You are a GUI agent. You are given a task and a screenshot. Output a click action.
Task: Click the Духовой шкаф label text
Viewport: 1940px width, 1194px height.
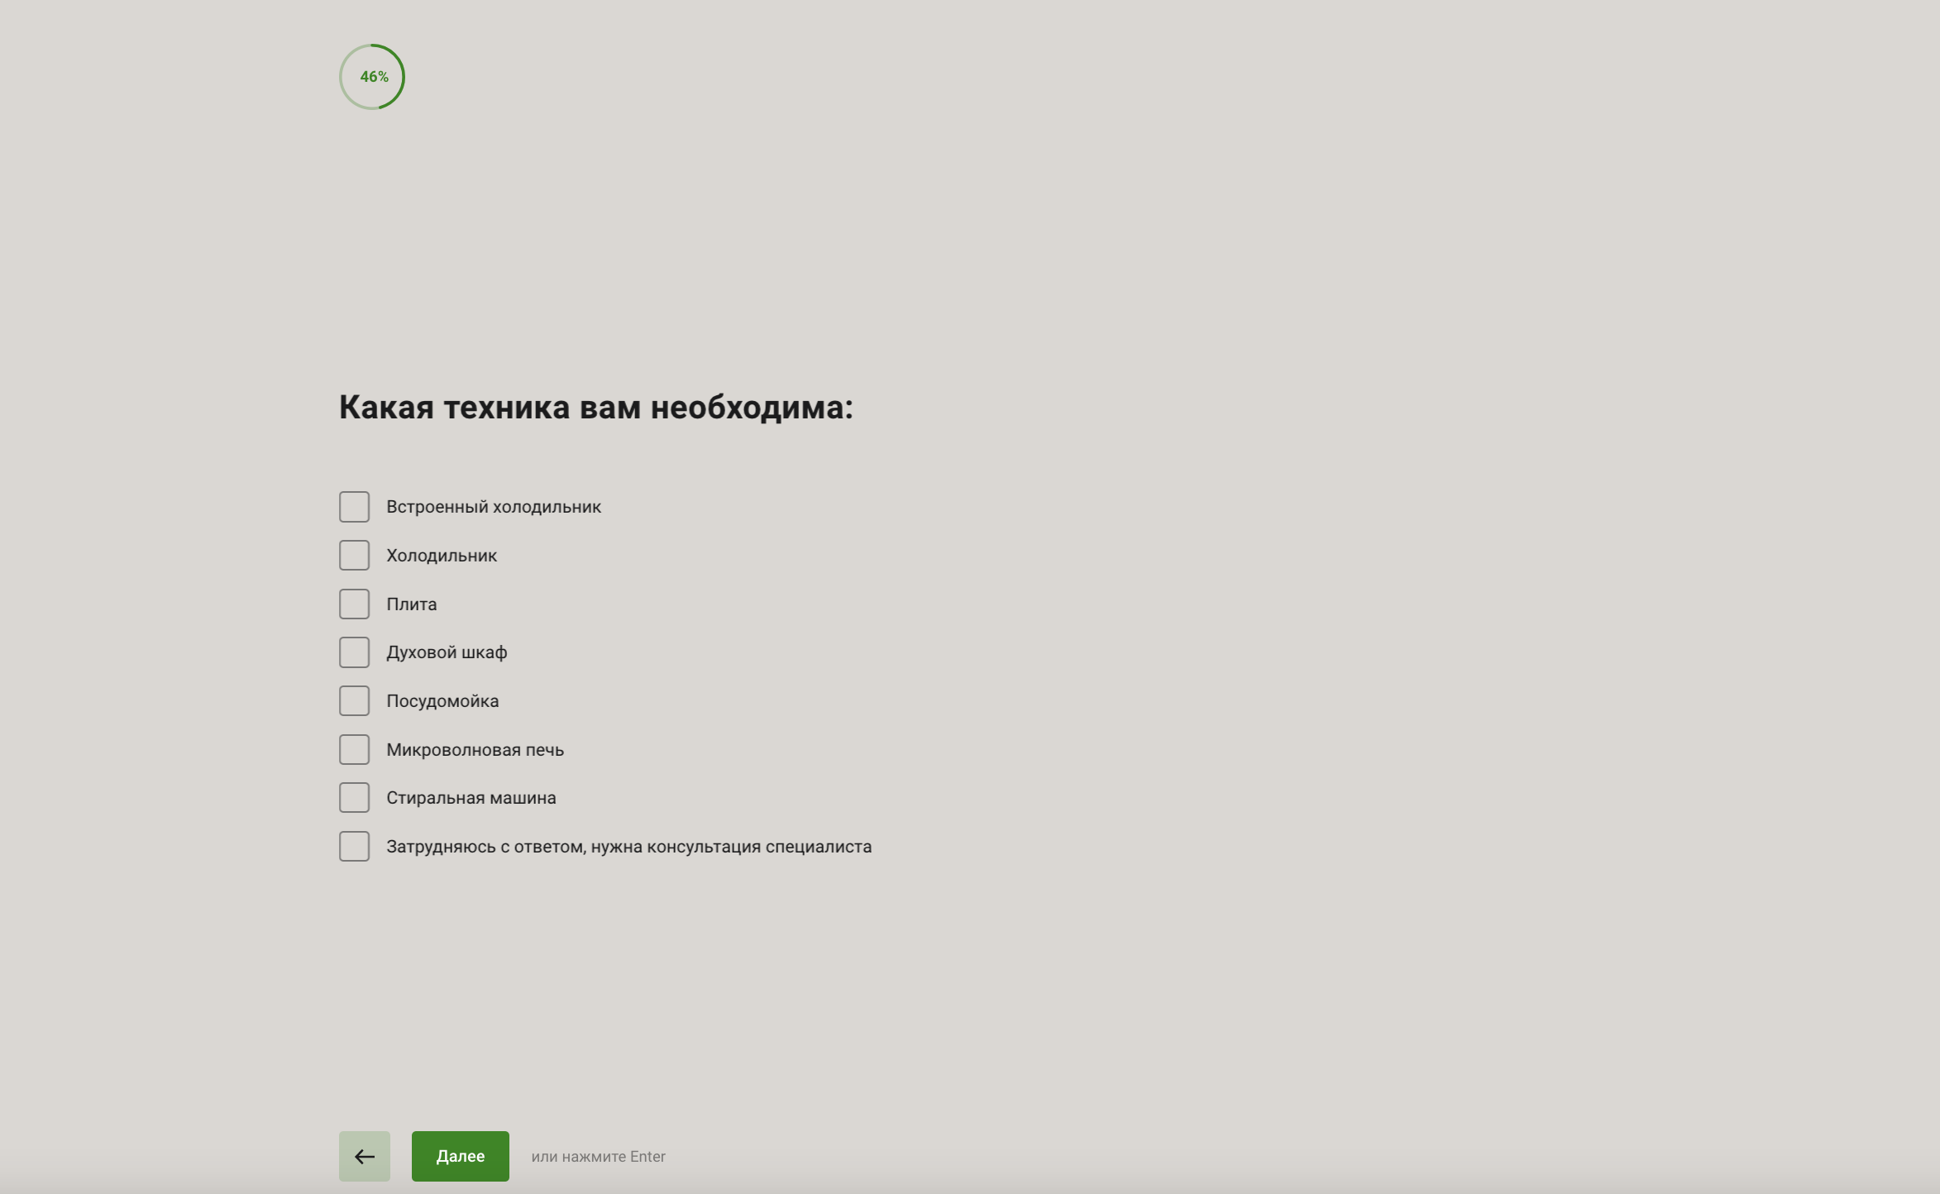447,652
